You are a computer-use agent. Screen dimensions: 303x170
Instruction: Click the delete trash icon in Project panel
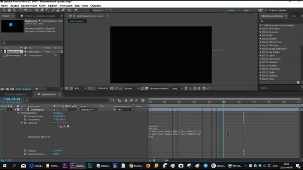(x=37, y=89)
